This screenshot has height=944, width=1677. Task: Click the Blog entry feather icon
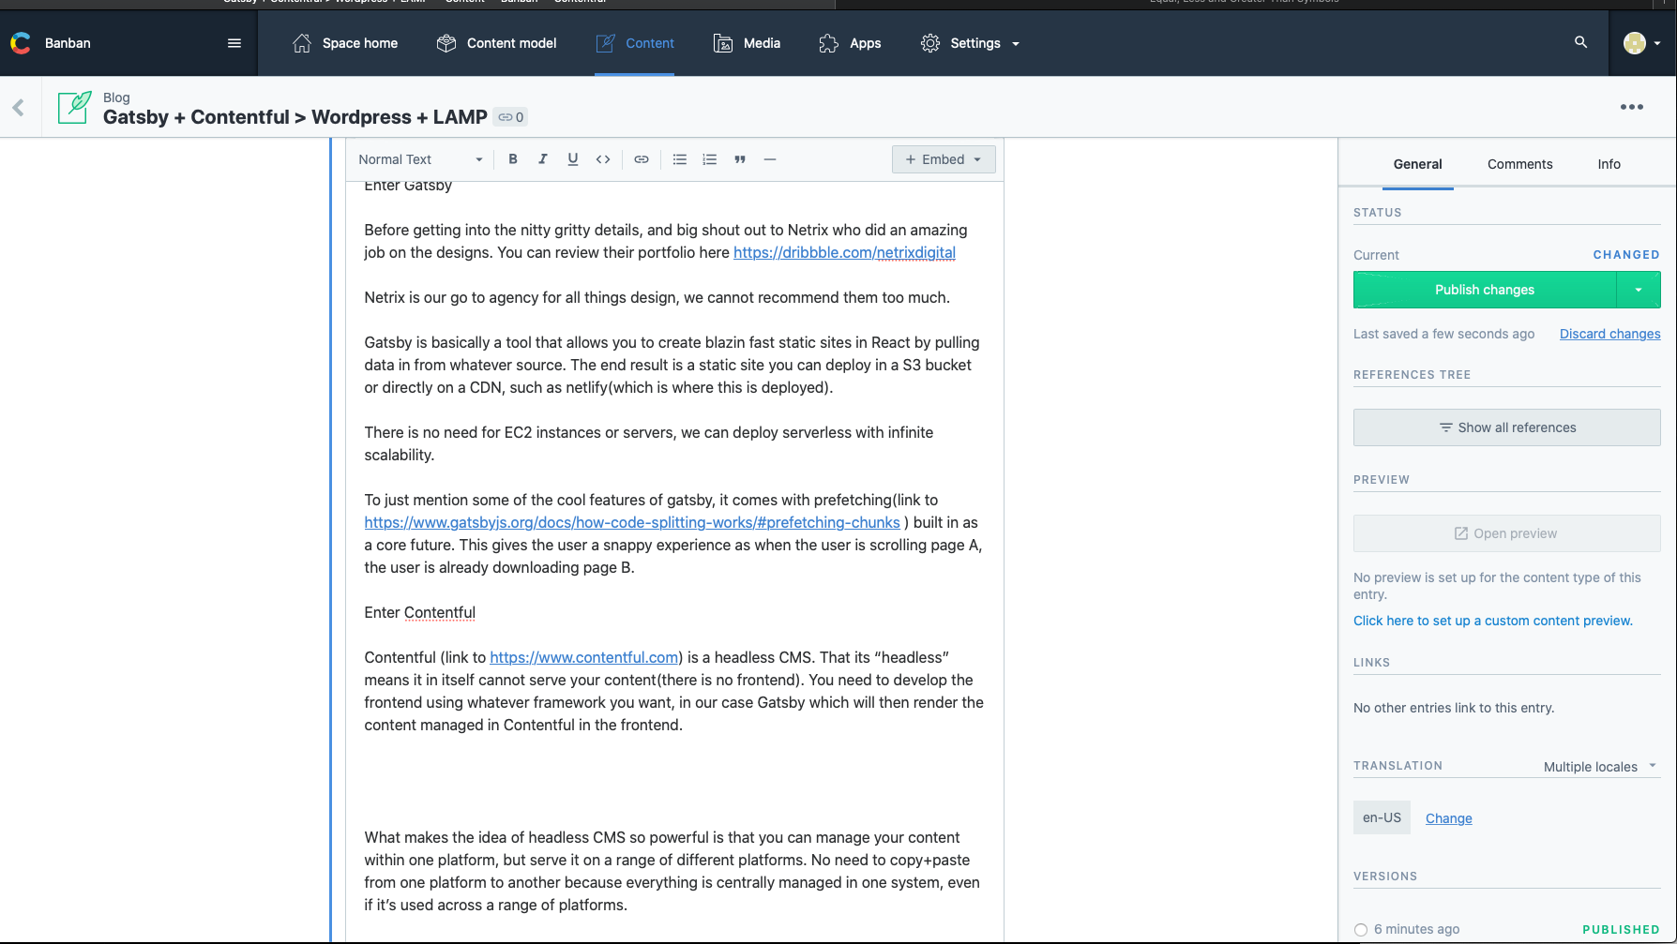75,107
